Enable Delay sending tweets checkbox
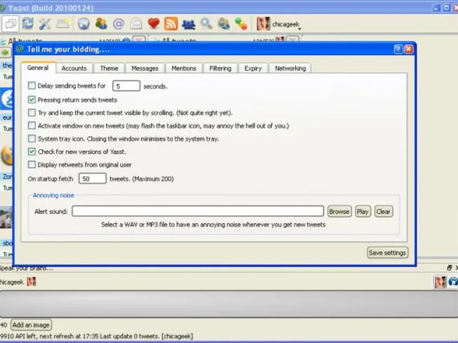Image resolution: width=458 pixels, height=343 pixels. (x=32, y=85)
